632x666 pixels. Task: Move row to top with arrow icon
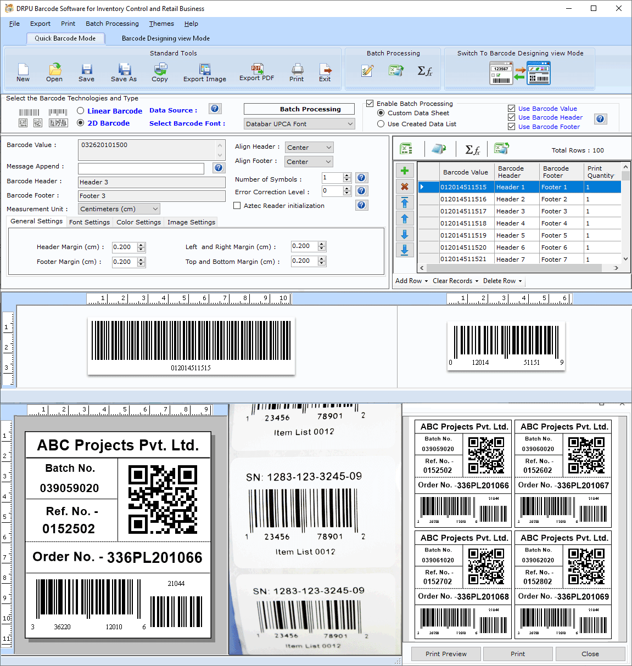[x=405, y=202]
